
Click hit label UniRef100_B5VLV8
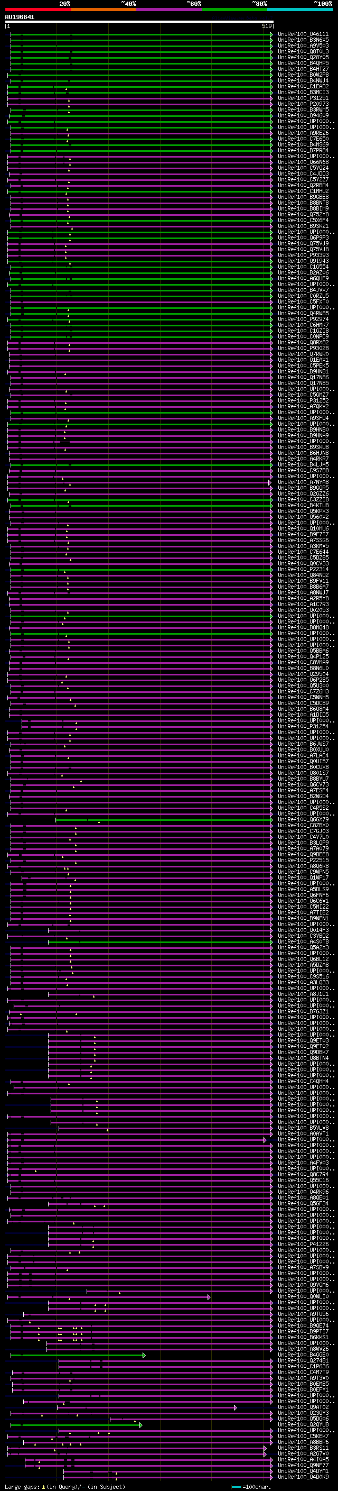pyautogui.click(x=303, y=1128)
